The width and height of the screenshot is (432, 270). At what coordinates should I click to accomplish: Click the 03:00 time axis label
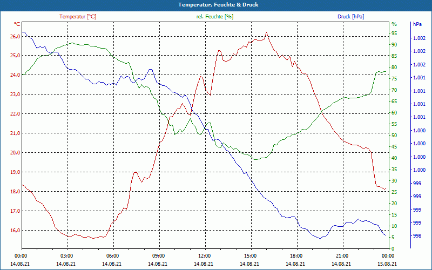[65, 256]
